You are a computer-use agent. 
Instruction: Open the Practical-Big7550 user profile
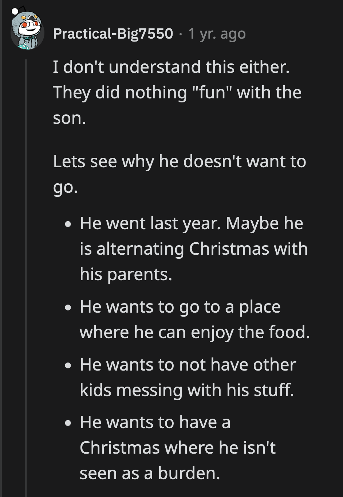113,33
